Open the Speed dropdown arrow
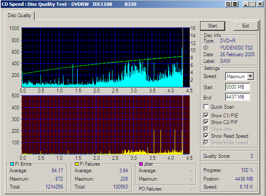 click(x=251, y=76)
